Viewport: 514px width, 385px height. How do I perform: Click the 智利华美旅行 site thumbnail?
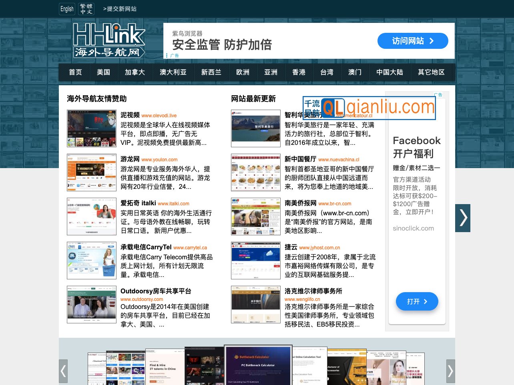(255, 128)
